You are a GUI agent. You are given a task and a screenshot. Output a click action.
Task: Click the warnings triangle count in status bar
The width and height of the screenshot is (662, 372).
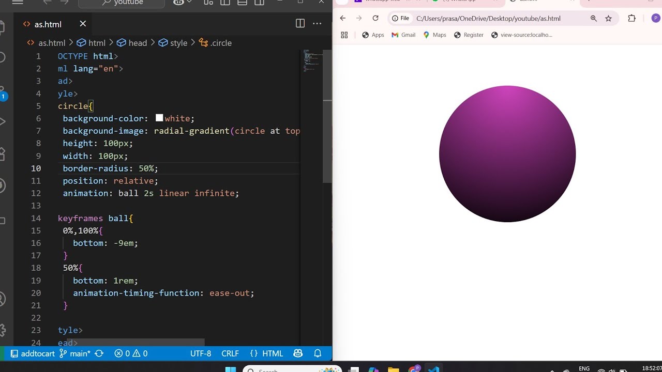[140, 353]
